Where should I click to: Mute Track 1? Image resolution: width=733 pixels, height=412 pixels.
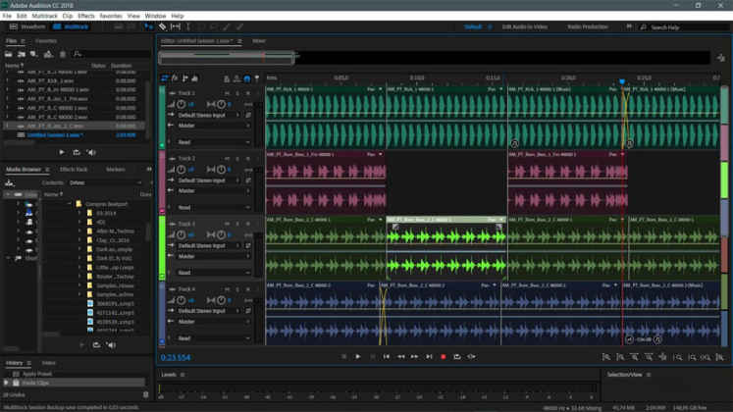pos(226,92)
